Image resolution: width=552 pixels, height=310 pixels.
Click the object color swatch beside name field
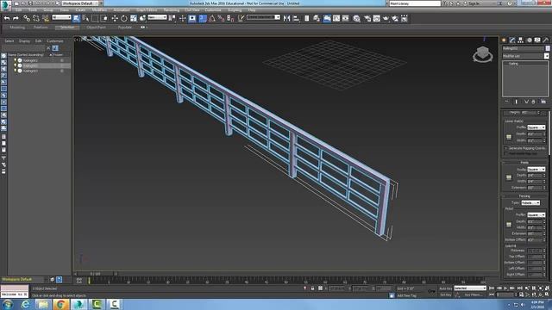click(x=548, y=48)
